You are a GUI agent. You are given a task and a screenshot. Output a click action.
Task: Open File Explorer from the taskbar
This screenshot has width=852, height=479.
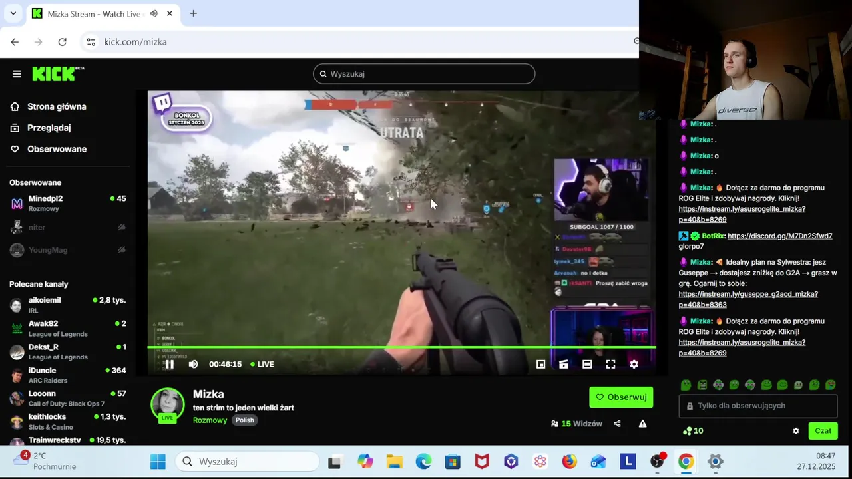394,462
